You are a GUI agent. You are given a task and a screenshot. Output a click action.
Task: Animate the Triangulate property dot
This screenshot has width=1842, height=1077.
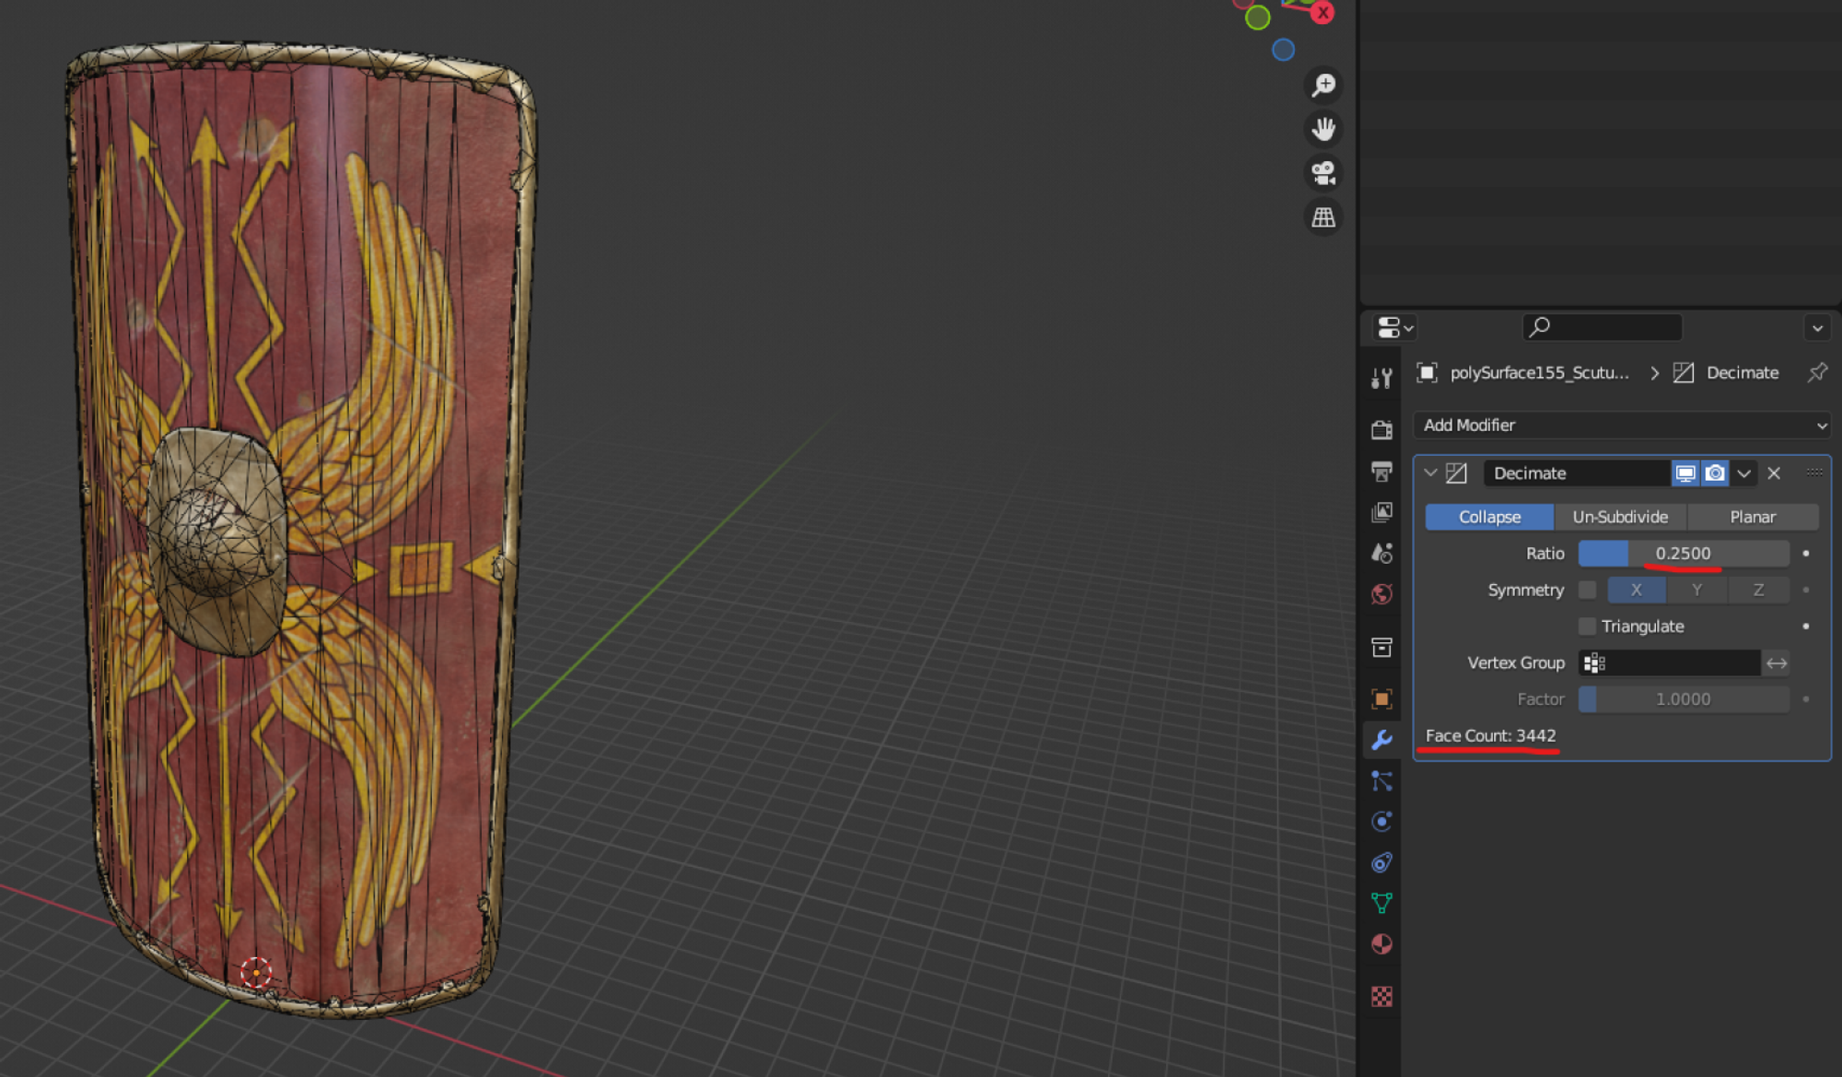[x=1806, y=626]
